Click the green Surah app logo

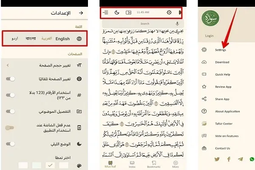210,18
